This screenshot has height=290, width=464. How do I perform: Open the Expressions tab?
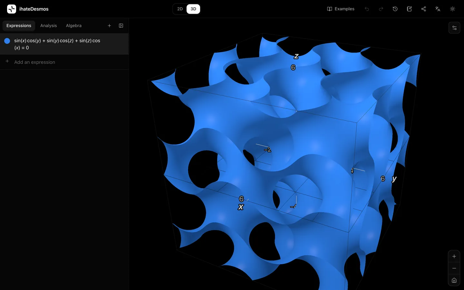[19, 26]
